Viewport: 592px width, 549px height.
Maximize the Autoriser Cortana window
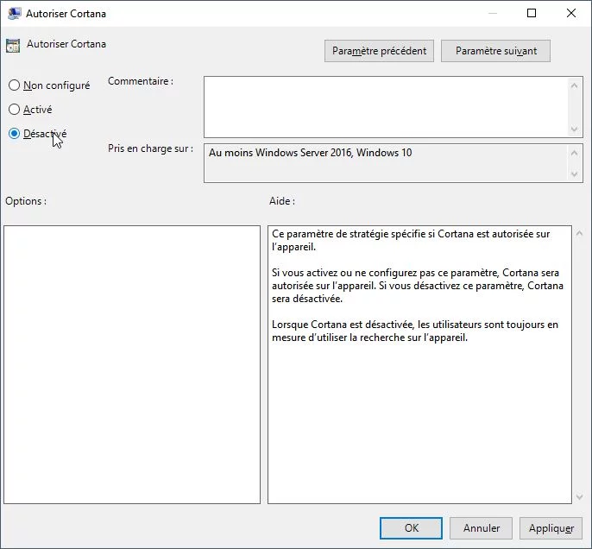click(x=532, y=14)
